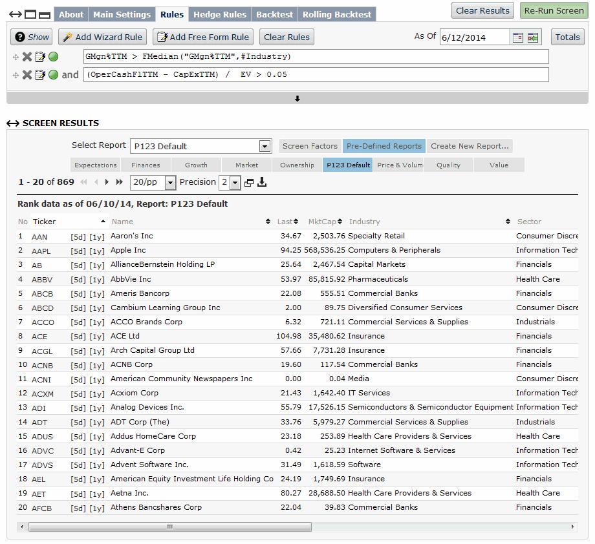This screenshot has width=595, height=544.
Task: Click the square window layout icon at top left
Action: coord(30,14)
